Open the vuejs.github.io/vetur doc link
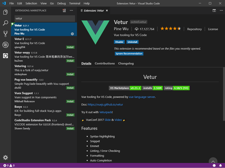Image resolution: width=225 pixels, height=168 pixels. pyautogui.click(x=105, y=104)
